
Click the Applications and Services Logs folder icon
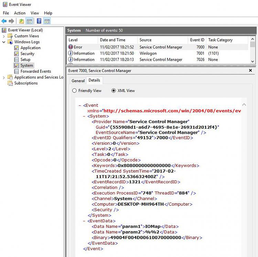(10, 77)
